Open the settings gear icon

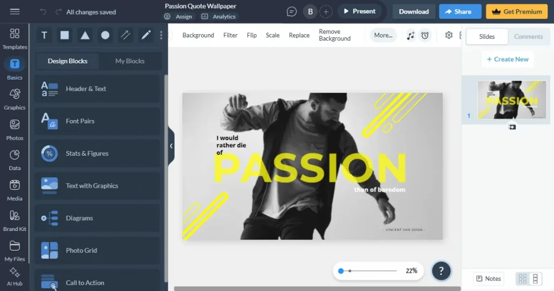tap(449, 35)
